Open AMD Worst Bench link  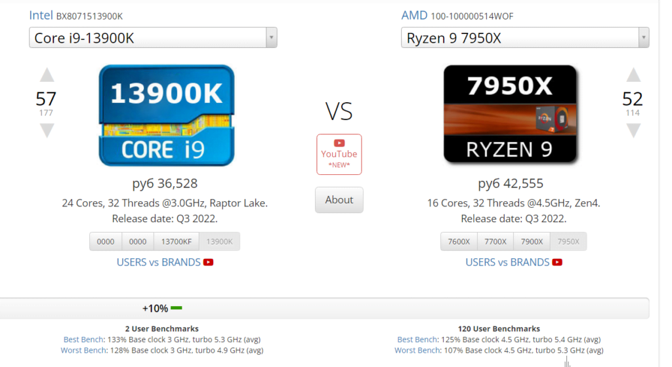pos(417,351)
